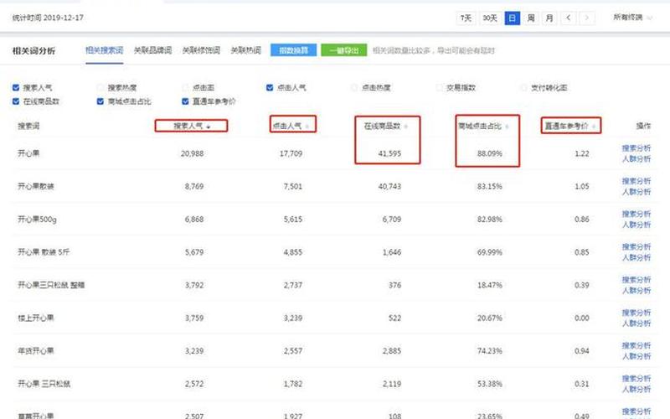Sort by 搜索人气 column arrow
This screenshot has width=670, height=419.
tap(208, 127)
